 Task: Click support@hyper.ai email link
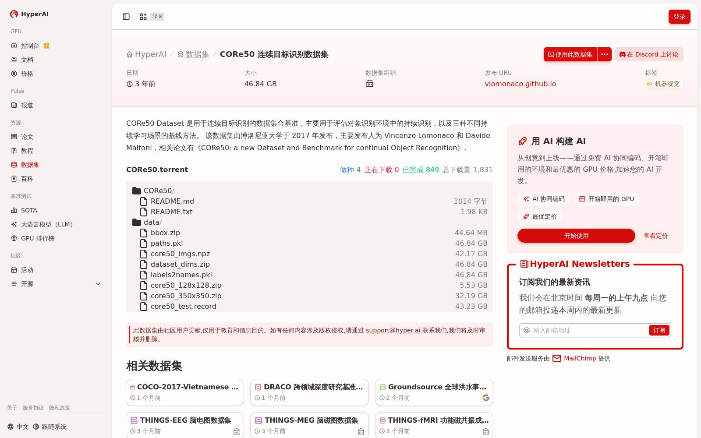coord(393,330)
